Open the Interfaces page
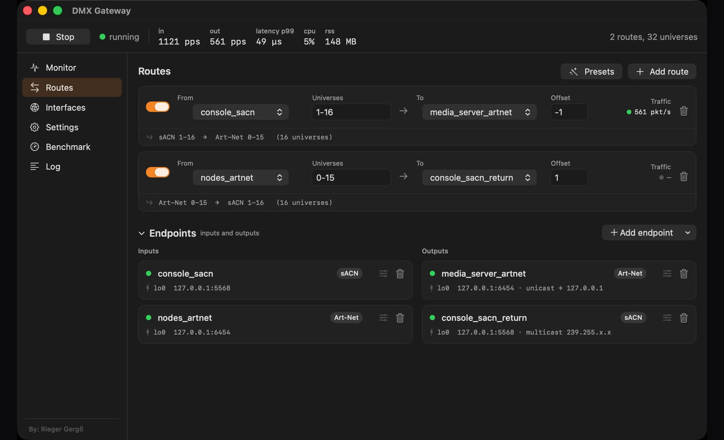The image size is (724, 440). tap(72, 107)
